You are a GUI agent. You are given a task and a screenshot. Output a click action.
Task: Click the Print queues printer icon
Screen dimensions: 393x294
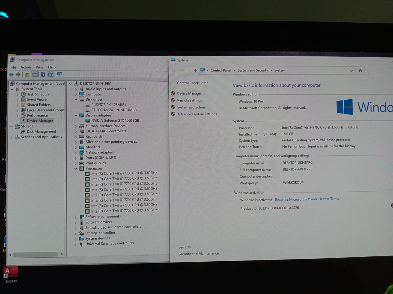(82, 163)
